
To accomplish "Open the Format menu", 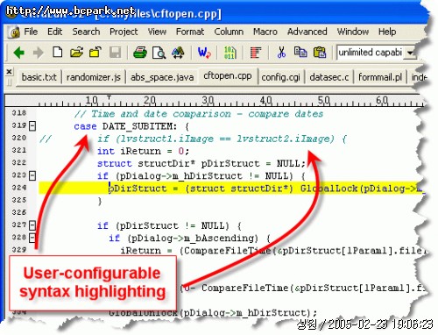I will click(x=190, y=32).
